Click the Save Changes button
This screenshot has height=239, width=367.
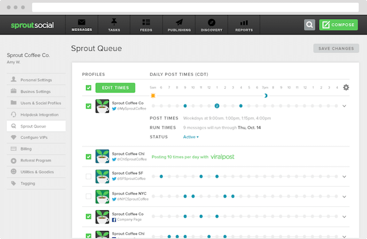click(336, 48)
